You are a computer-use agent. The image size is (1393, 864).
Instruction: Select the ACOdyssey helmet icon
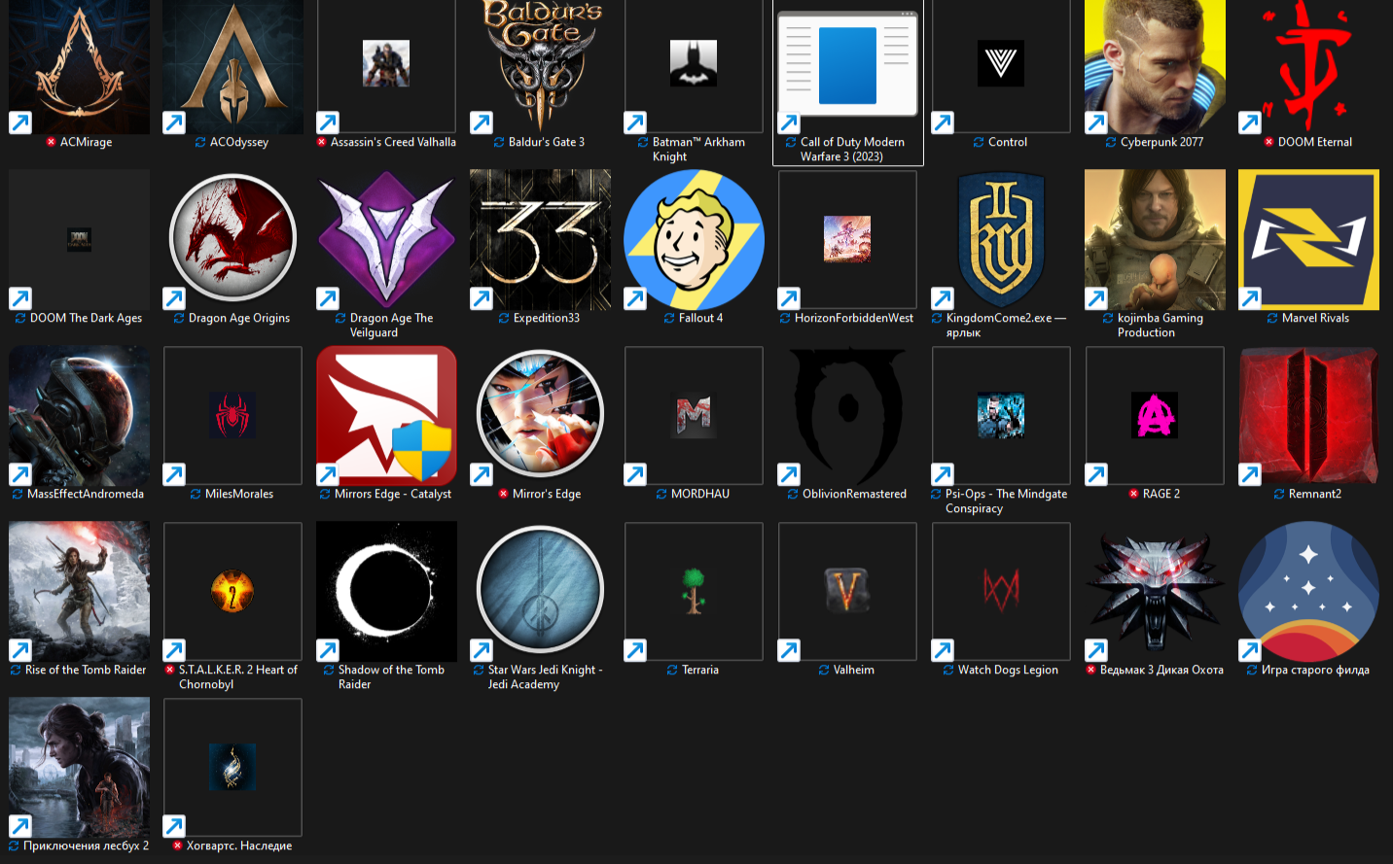(x=233, y=64)
